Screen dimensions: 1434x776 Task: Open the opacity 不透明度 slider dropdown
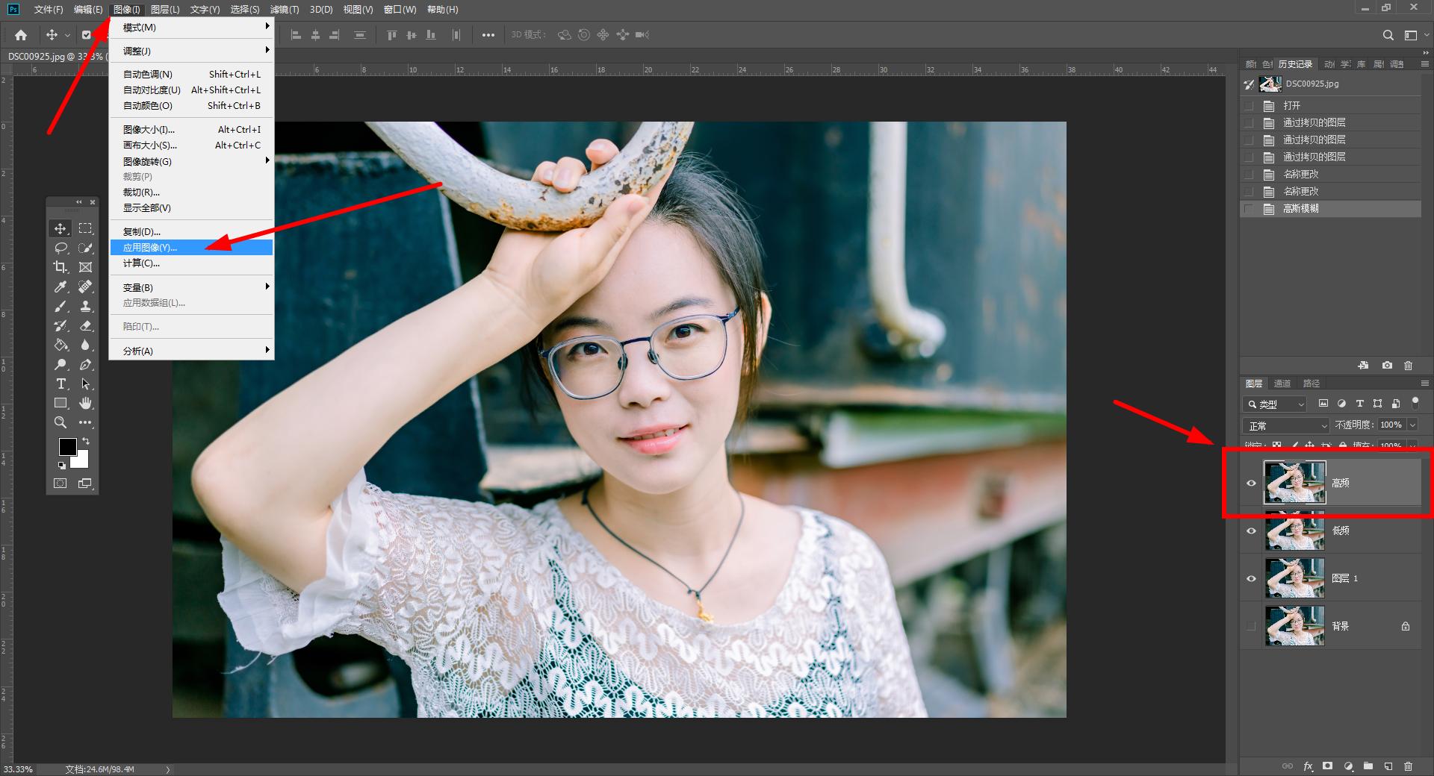[1412, 425]
